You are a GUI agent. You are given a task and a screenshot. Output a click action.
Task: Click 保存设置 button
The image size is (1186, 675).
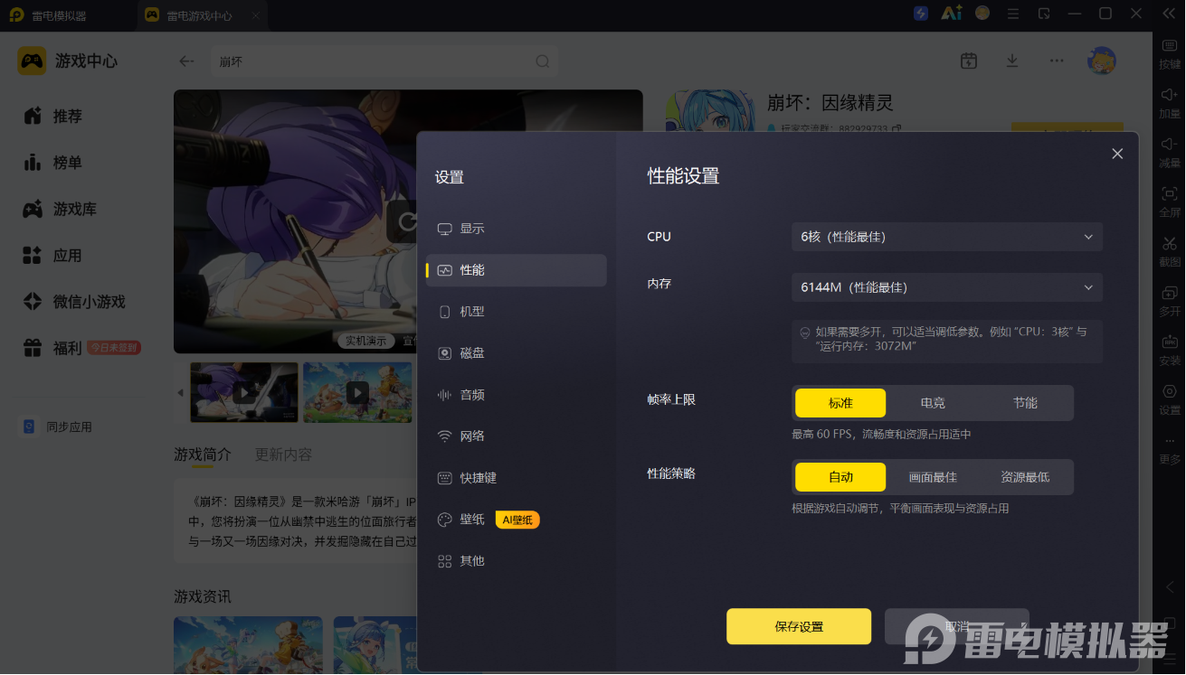[x=799, y=626]
